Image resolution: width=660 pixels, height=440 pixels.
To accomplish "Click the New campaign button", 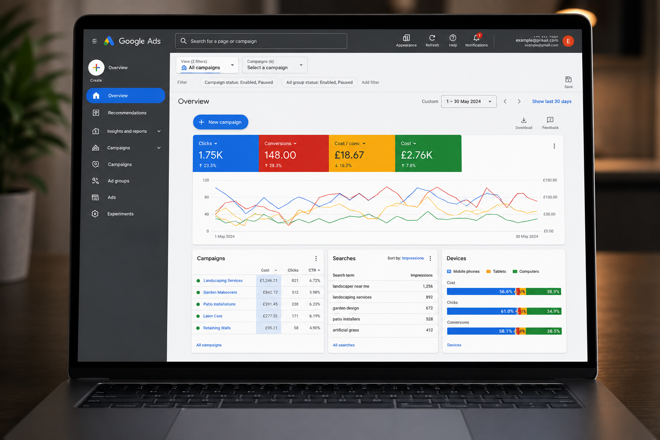I will (x=220, y=122).
